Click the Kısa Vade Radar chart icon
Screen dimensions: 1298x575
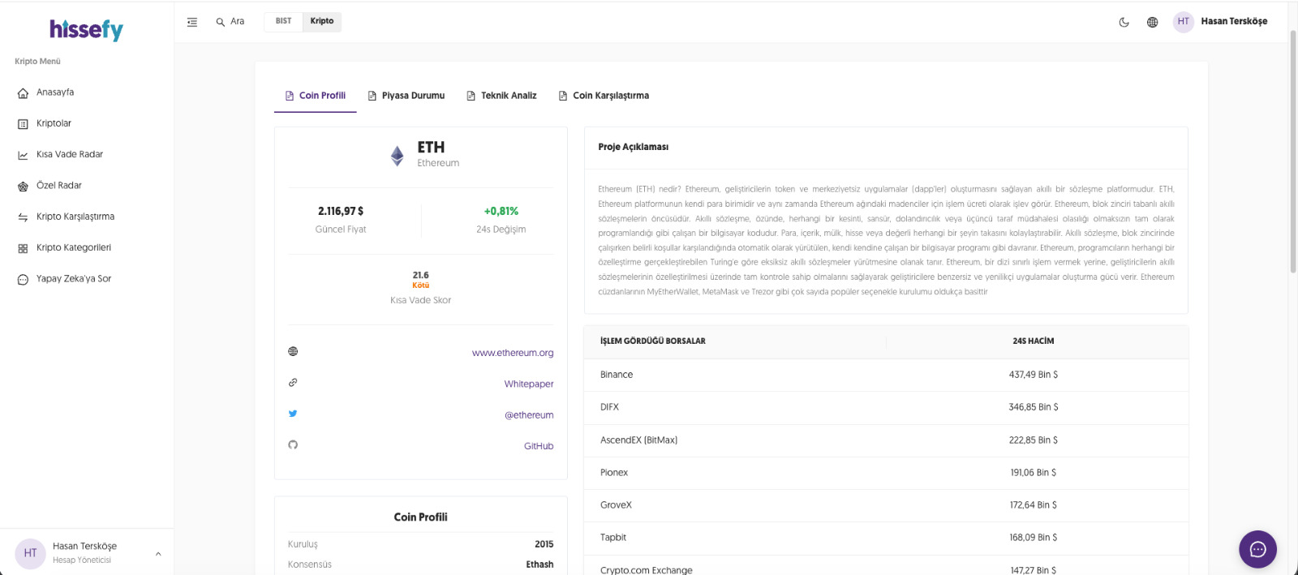[23, 155]
